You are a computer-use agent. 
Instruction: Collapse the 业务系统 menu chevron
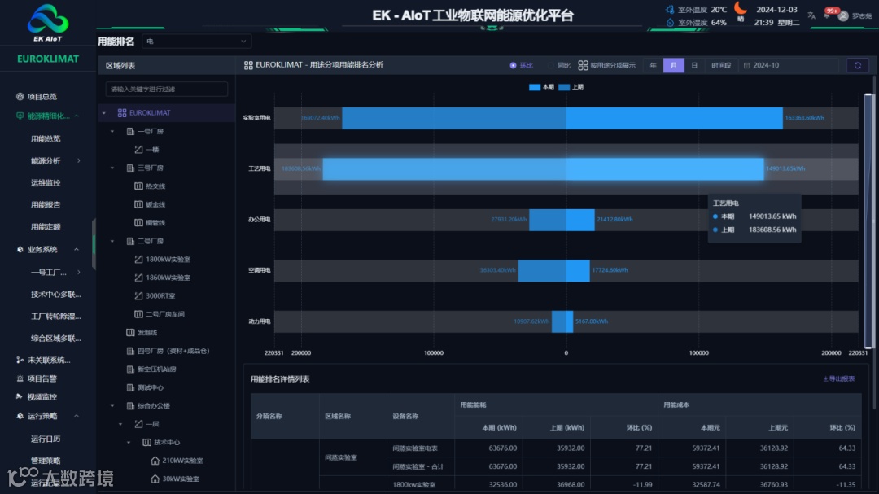77,250
